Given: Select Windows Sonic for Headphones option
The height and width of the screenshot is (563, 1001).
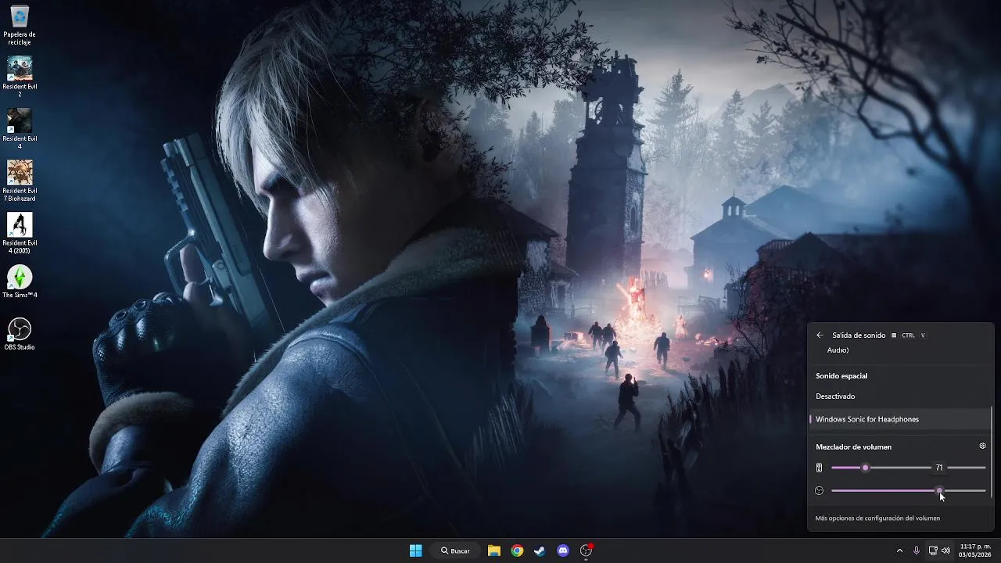Looking at the screenshot, I should point(899,419).
